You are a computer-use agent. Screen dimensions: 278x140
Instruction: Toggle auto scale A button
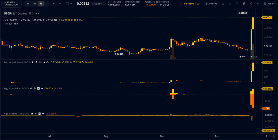tap(267, 136)
